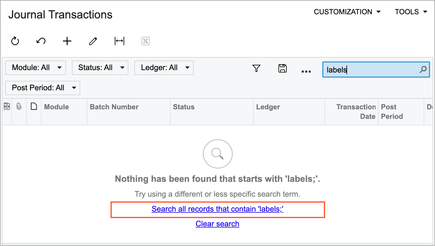Open the filter funnel icon
This screenshot has width=435, height=246.
256,69
